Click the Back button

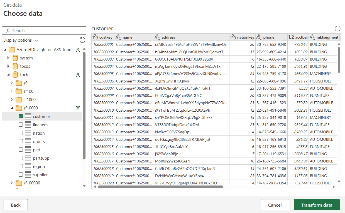click(x=16, y=205)
